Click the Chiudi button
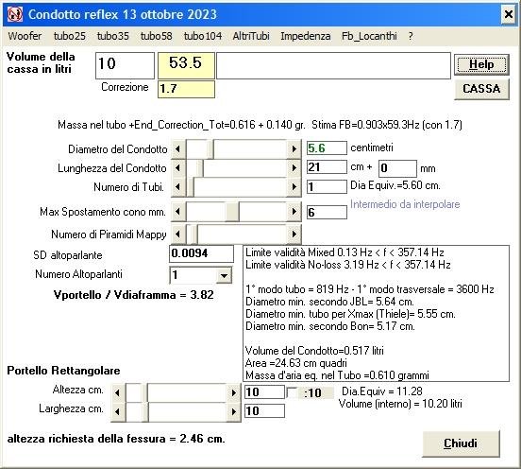The height and width of the screenshot is (469, 521). pos(461,443)
